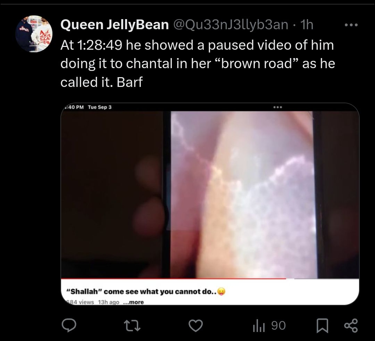Open the attached screenshot image
Screen dimensions: 375x341
pyautogui.click(x=210, y=204)
